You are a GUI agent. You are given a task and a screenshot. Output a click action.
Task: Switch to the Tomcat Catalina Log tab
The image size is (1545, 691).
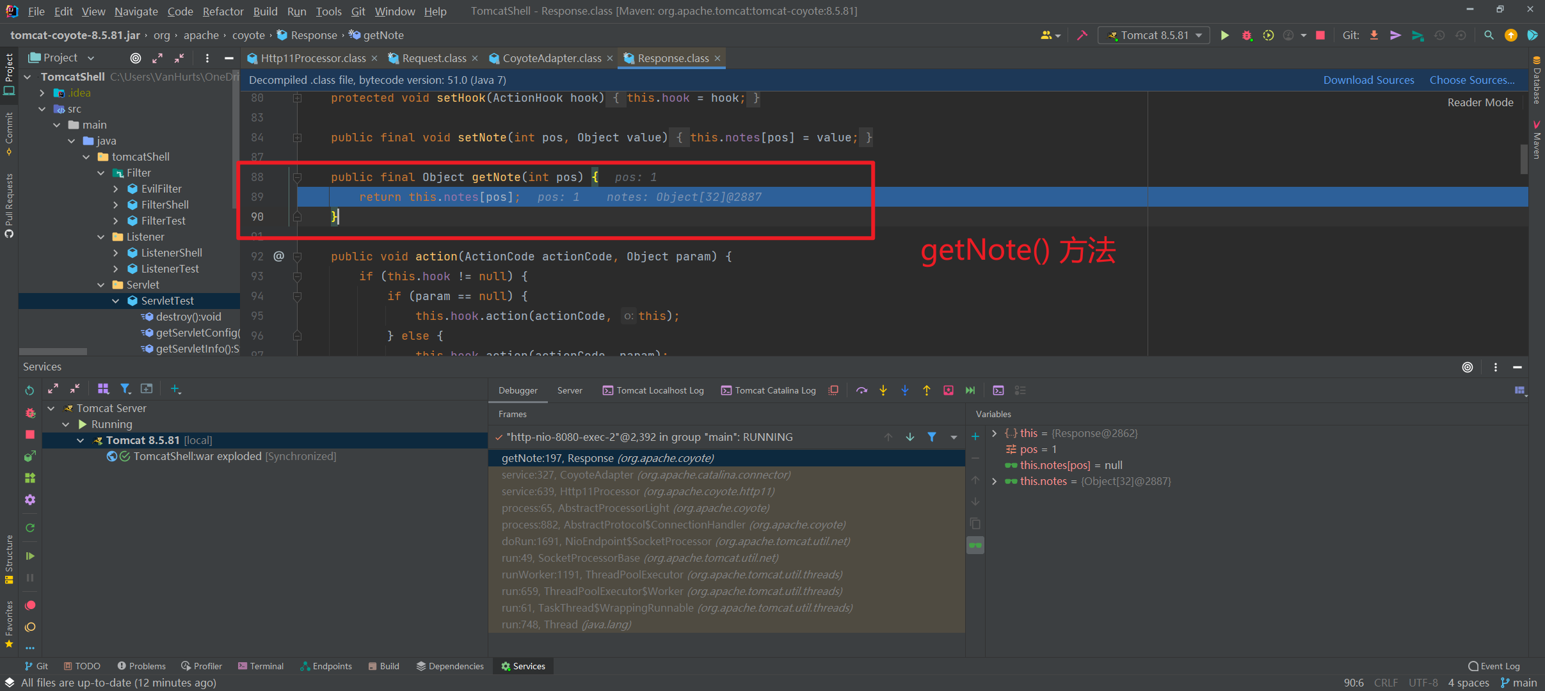coord(774,390)
